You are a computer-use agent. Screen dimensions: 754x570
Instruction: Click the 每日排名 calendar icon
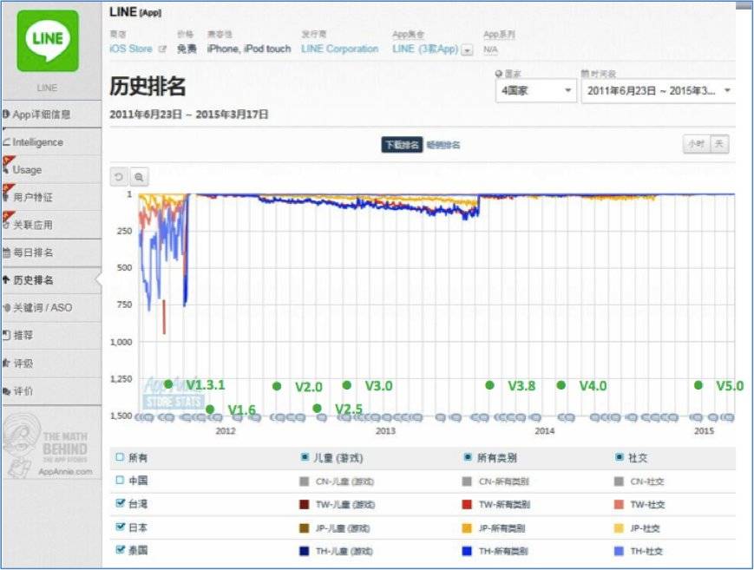pyautogui.click(x=6, y=252)
